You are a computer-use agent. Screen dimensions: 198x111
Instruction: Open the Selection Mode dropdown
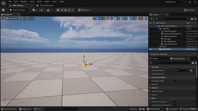point(19,10)
